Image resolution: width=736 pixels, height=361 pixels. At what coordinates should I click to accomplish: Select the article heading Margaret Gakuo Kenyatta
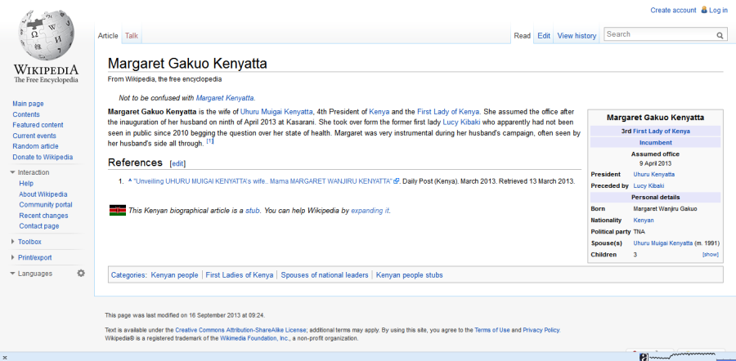click(x=187, y=63)
